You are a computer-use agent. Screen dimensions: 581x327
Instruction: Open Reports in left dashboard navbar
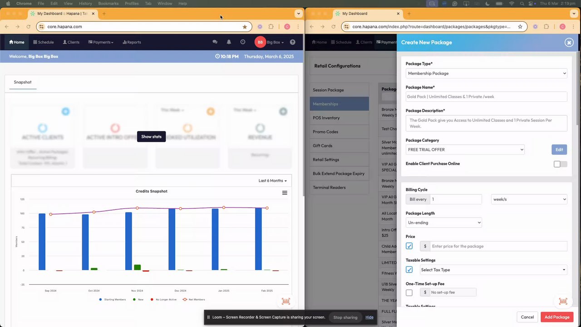[132, 42]
